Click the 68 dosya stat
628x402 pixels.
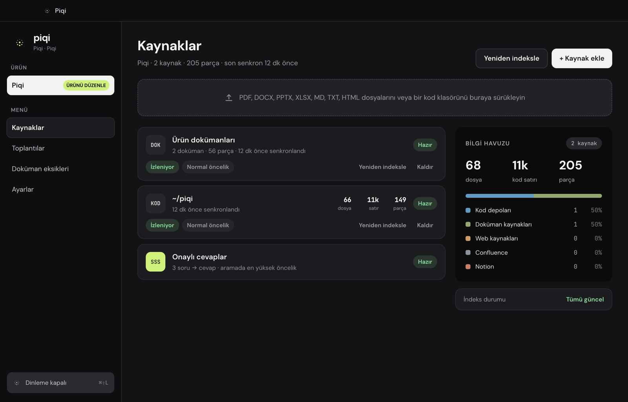[474, 171]
